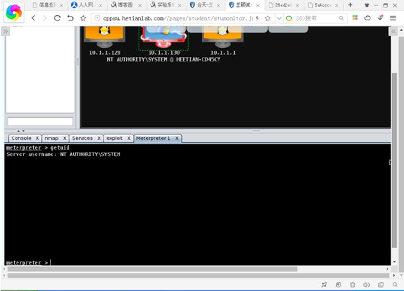Image resolution: width=404 pixels, height=291 pixels.
Task: Switch to the 实验报 browser tab
Action: click(x=166, y=5)
